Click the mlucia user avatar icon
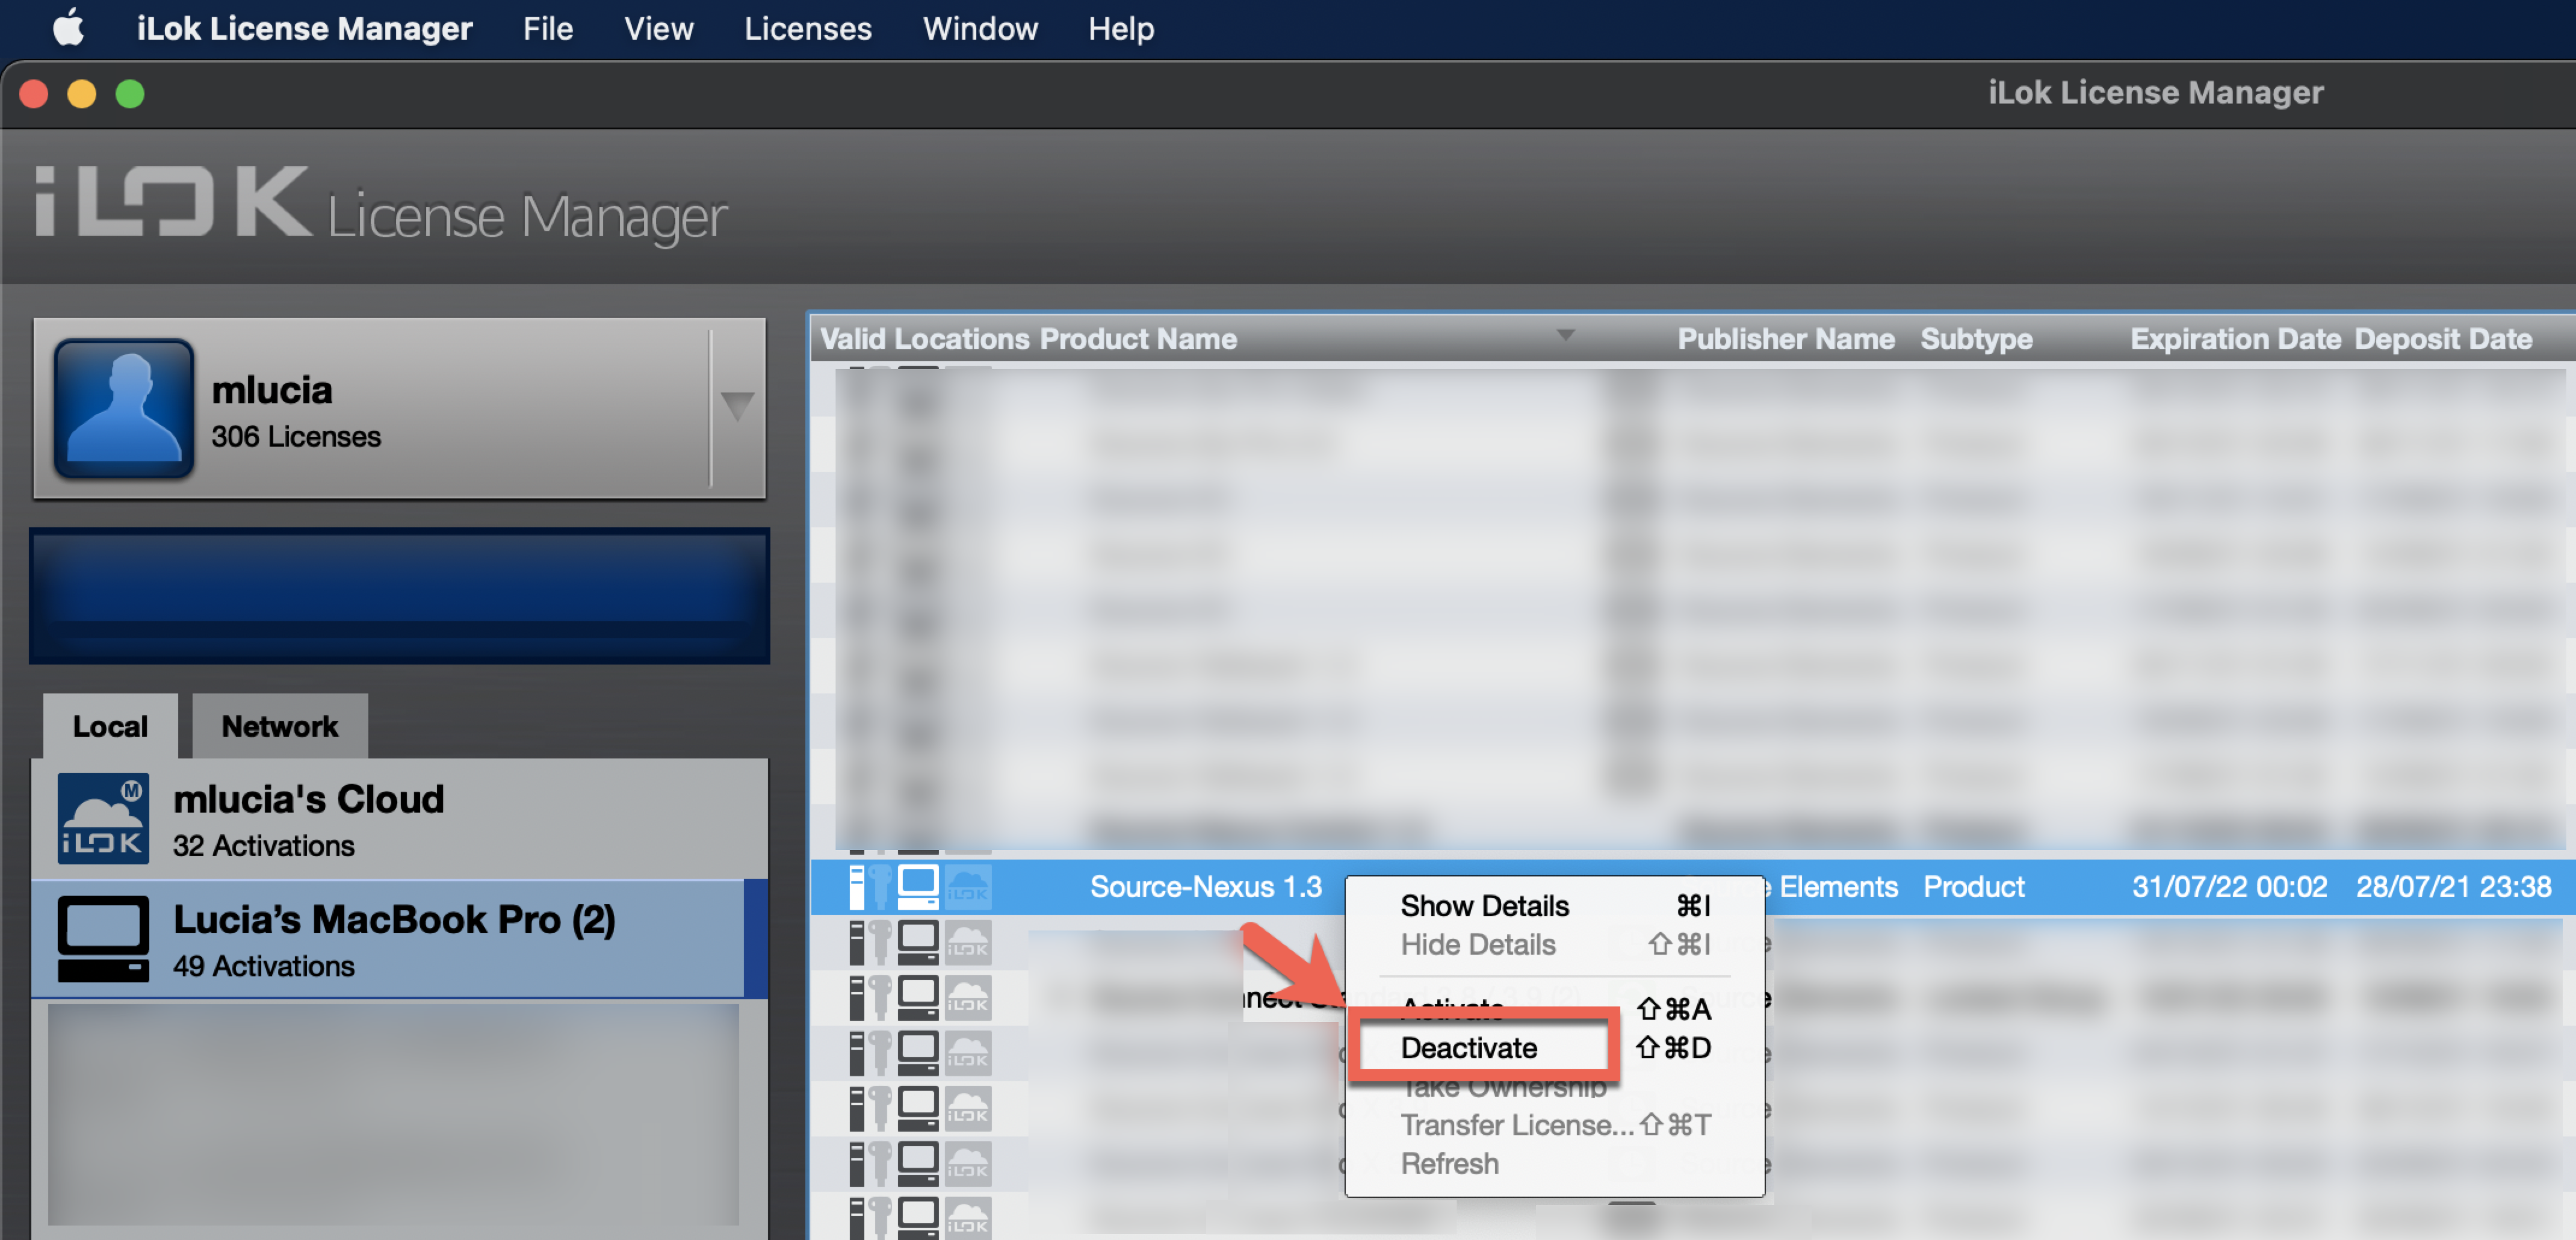The width and height of the screenshot is (2576, 1240). coord(124,407)
